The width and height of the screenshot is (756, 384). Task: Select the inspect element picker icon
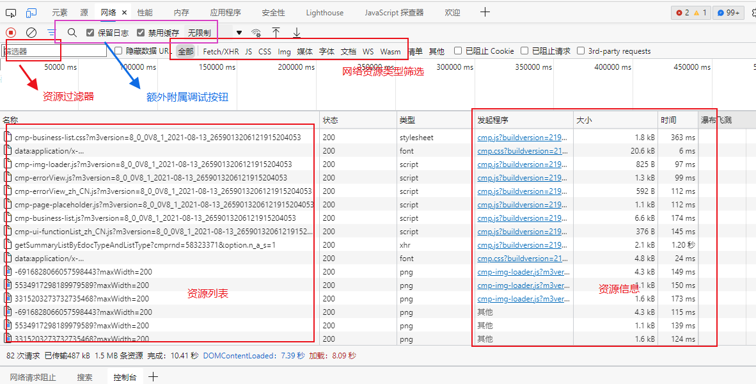point(12,13)
